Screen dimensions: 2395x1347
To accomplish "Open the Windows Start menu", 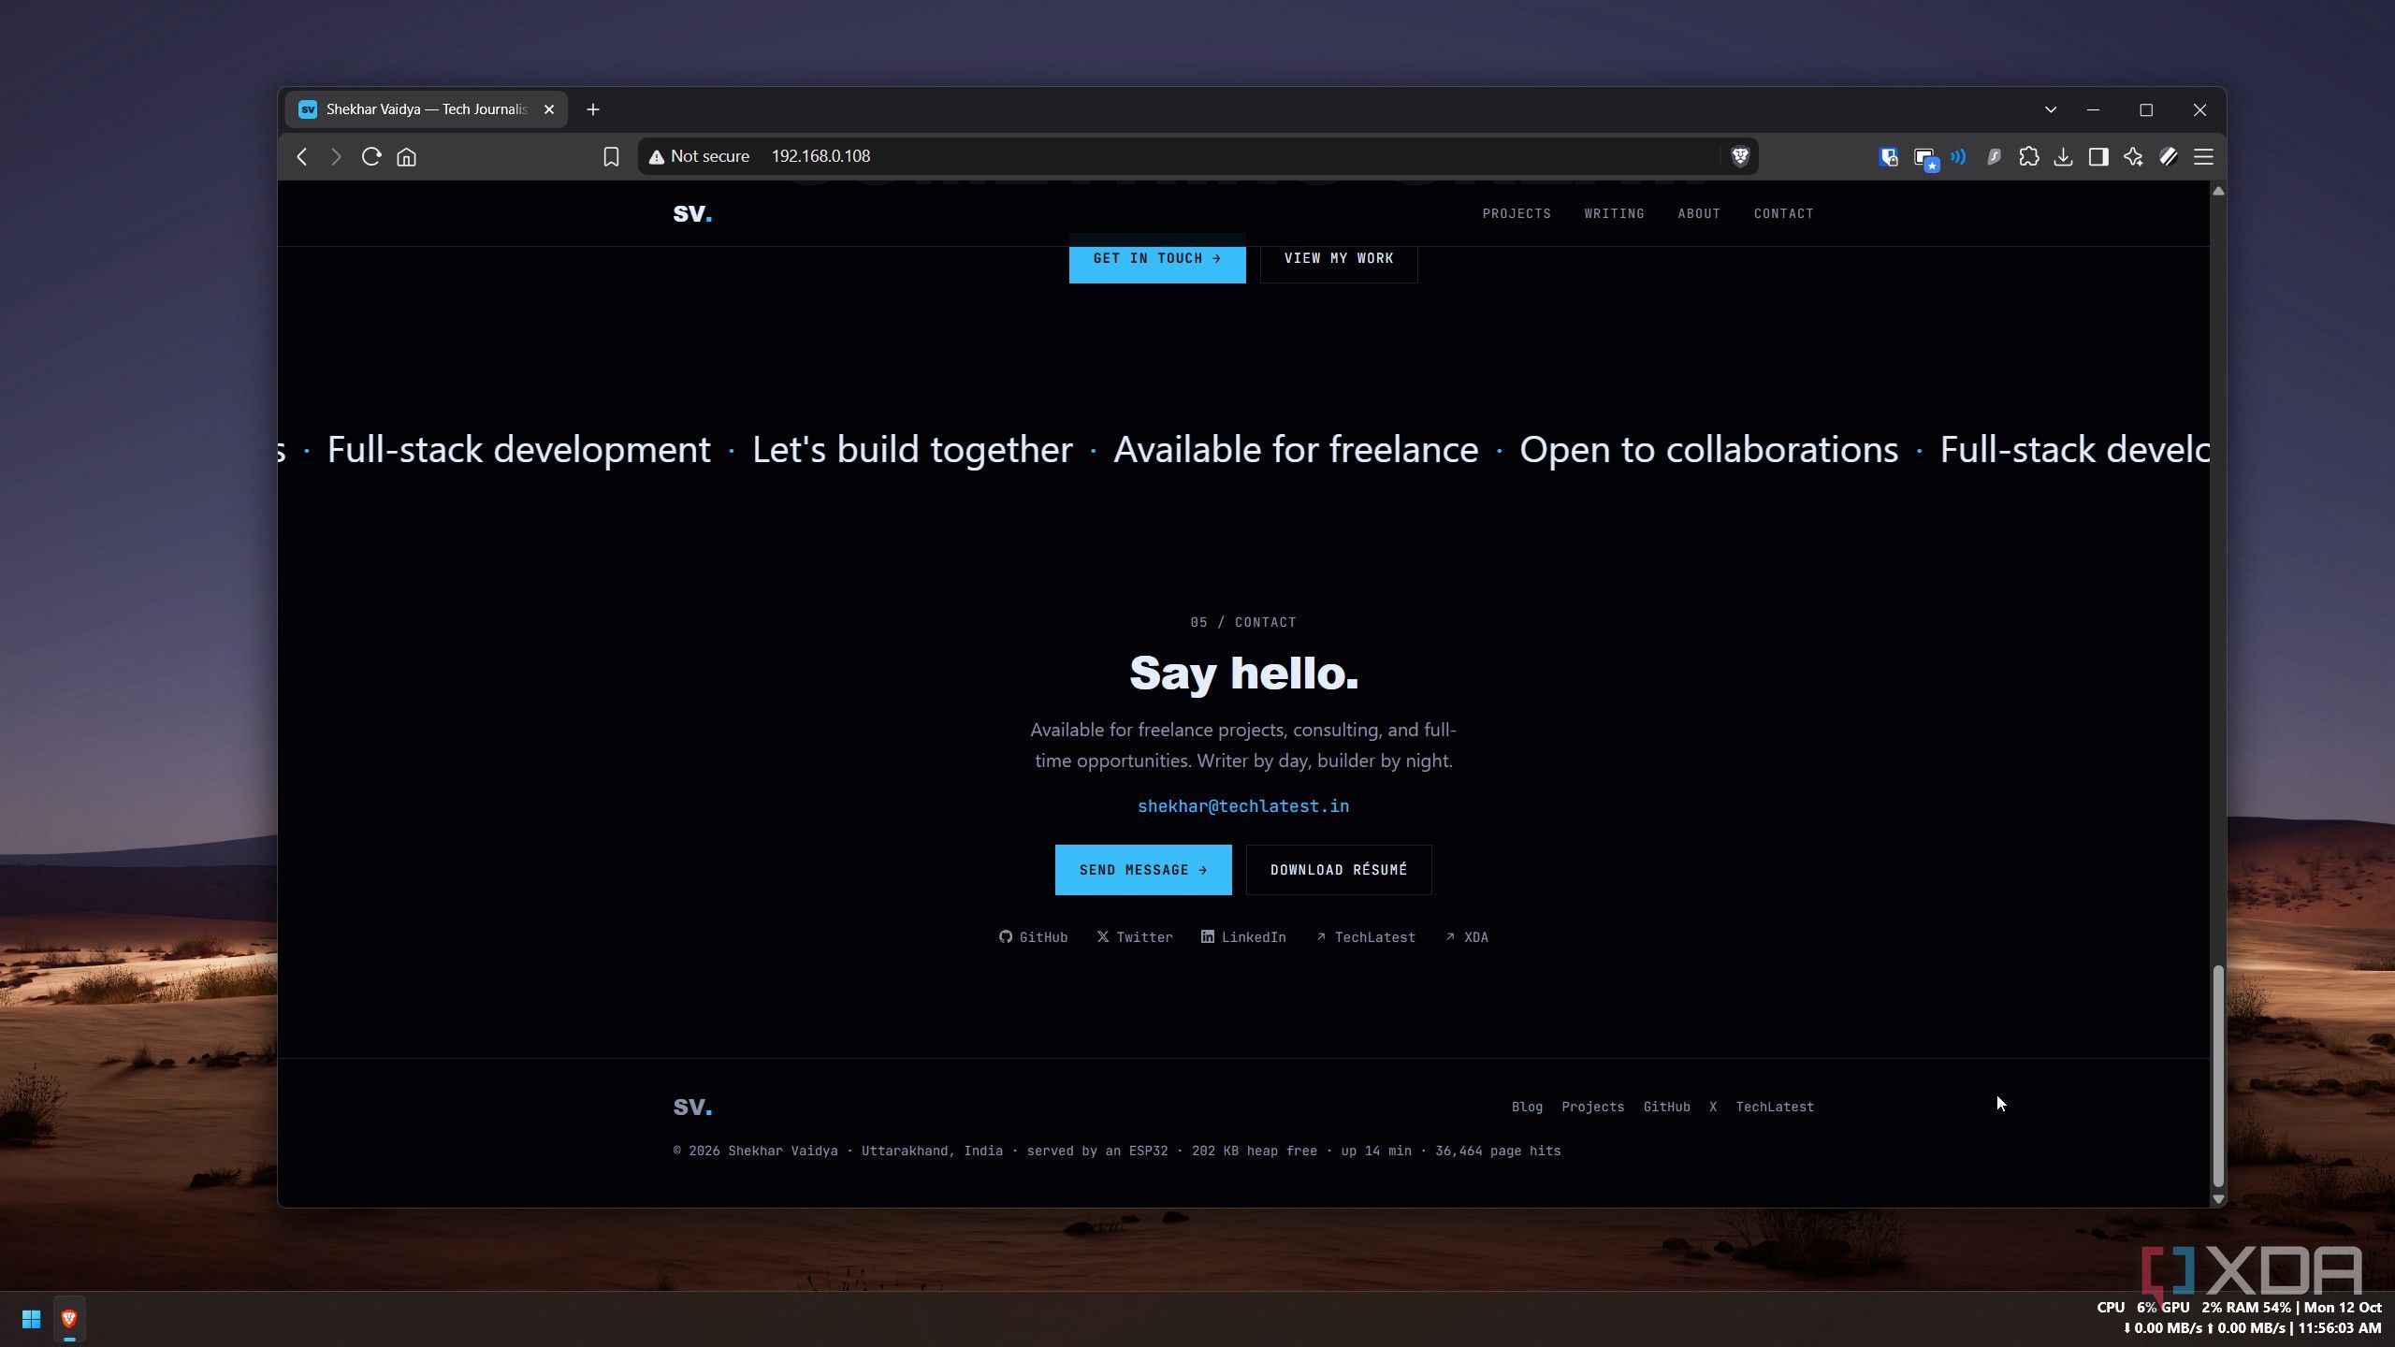I will tap(31, 1319).
